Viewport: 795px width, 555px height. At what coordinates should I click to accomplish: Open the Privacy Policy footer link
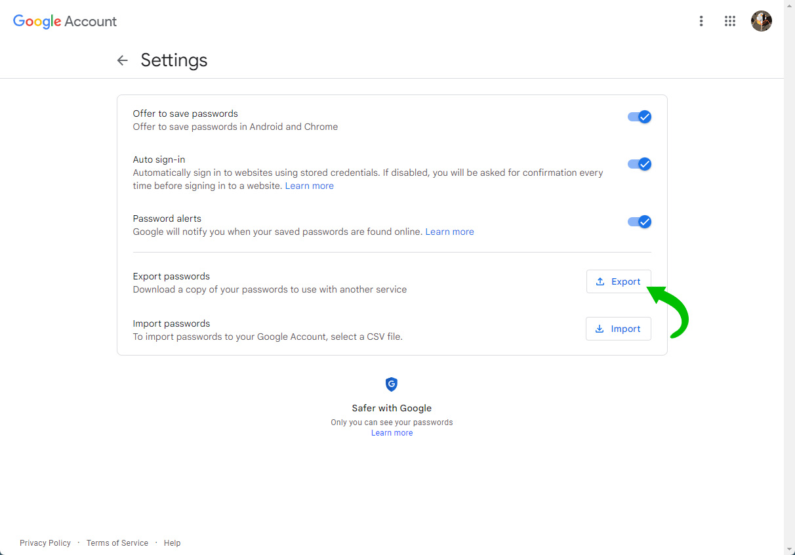[x=45, y=543]
